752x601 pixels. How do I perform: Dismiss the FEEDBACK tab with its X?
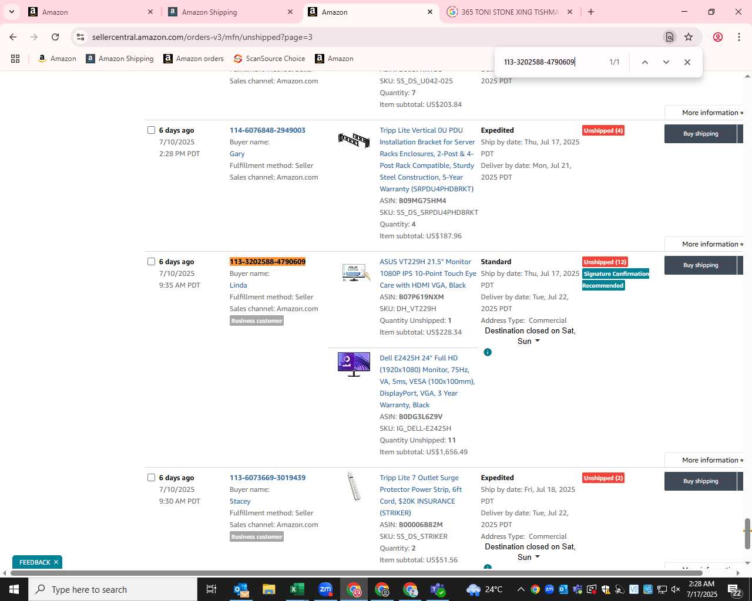[56, 562]
